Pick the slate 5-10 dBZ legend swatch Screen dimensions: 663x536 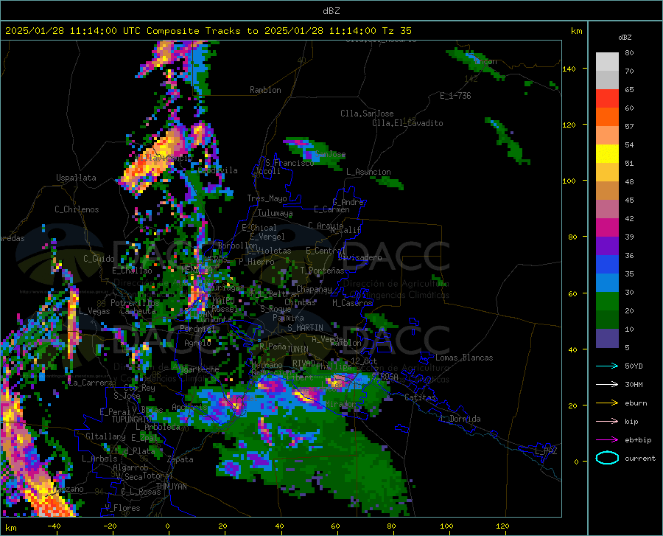pos(607,338)
